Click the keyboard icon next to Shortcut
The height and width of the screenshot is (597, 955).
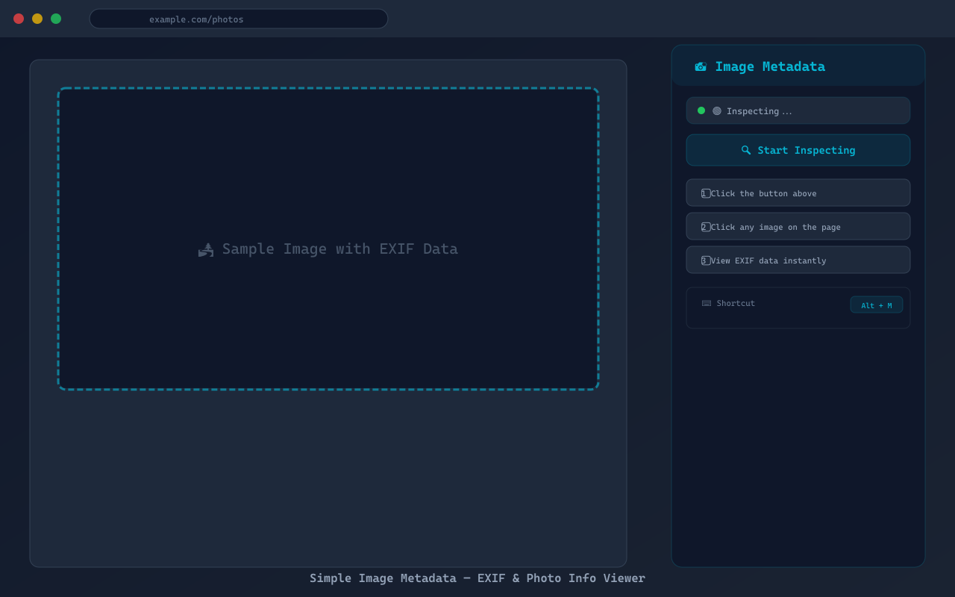click(x=705, y=303)
